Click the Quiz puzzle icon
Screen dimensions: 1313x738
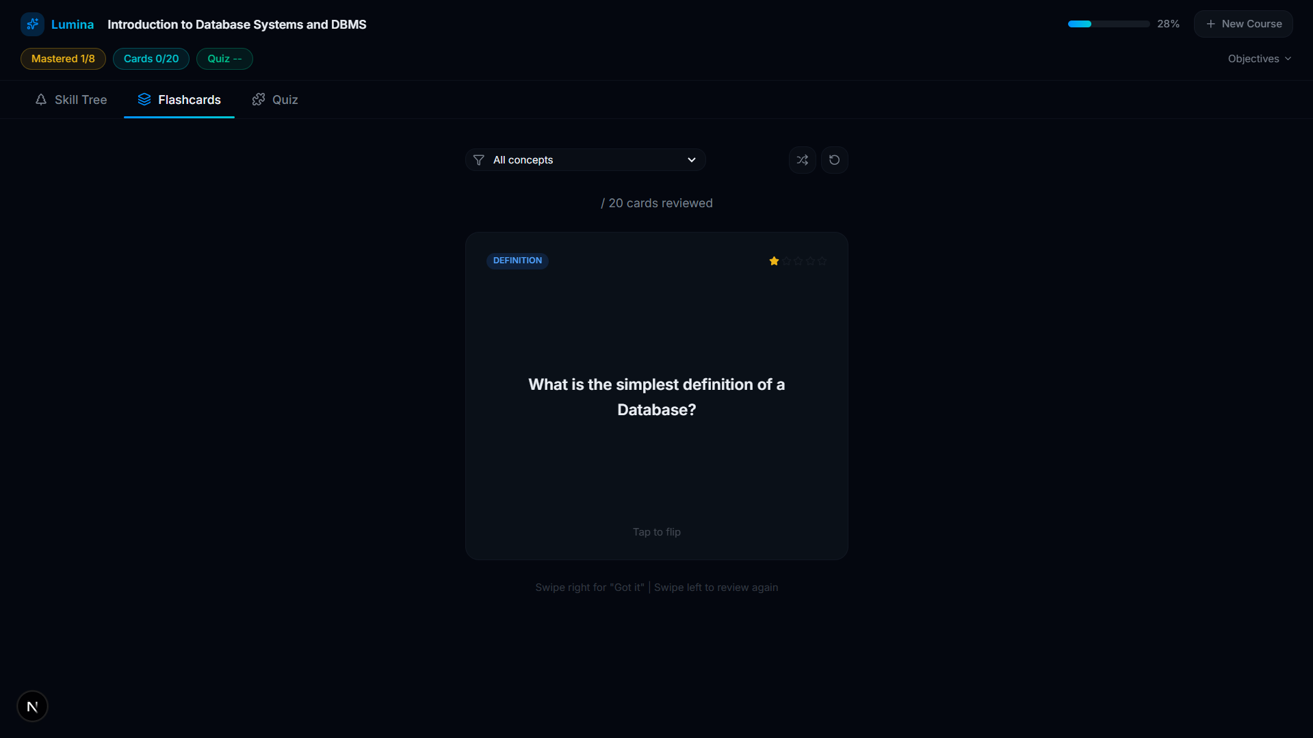point(259,100)
